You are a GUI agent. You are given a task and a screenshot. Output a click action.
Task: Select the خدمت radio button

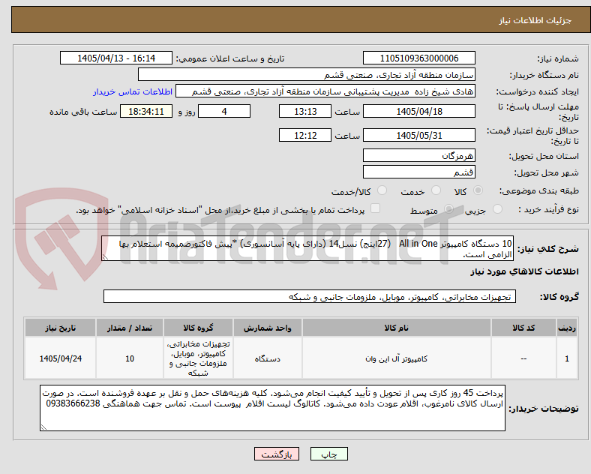coord(436,190)
